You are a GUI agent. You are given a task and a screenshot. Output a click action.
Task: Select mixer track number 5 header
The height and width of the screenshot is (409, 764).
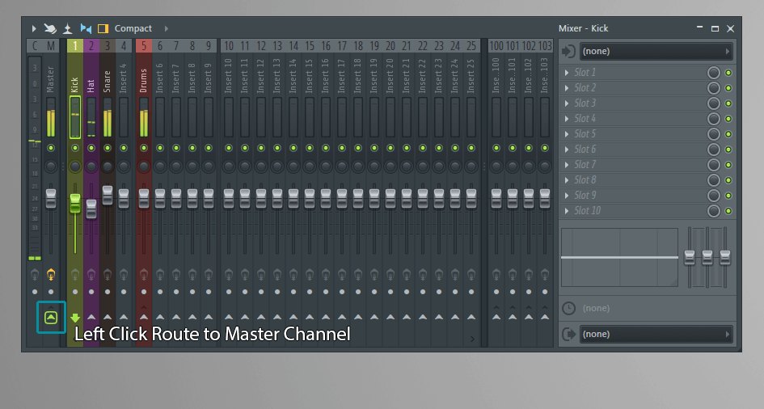[144, 46]
